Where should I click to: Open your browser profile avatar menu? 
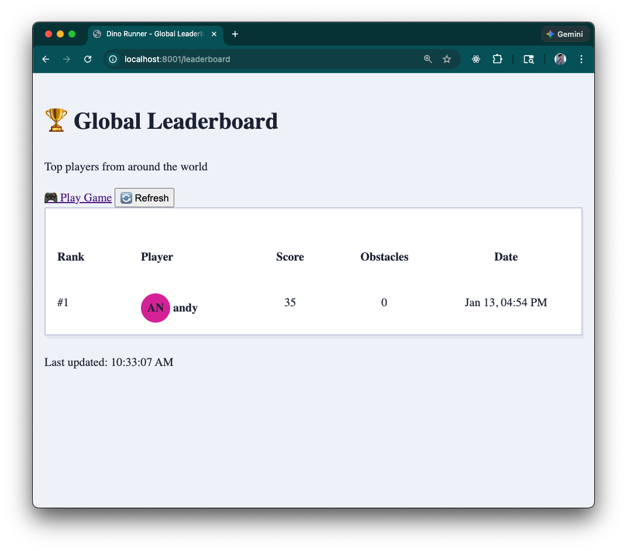(x=560, y=59)
